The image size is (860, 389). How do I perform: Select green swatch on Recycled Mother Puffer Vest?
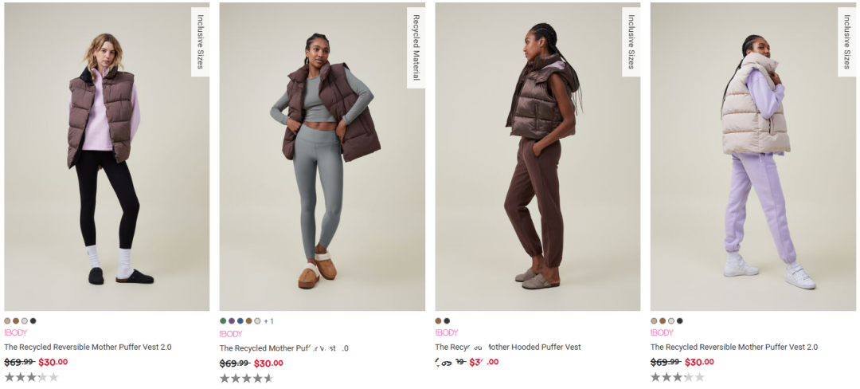(x=223, y=321)
